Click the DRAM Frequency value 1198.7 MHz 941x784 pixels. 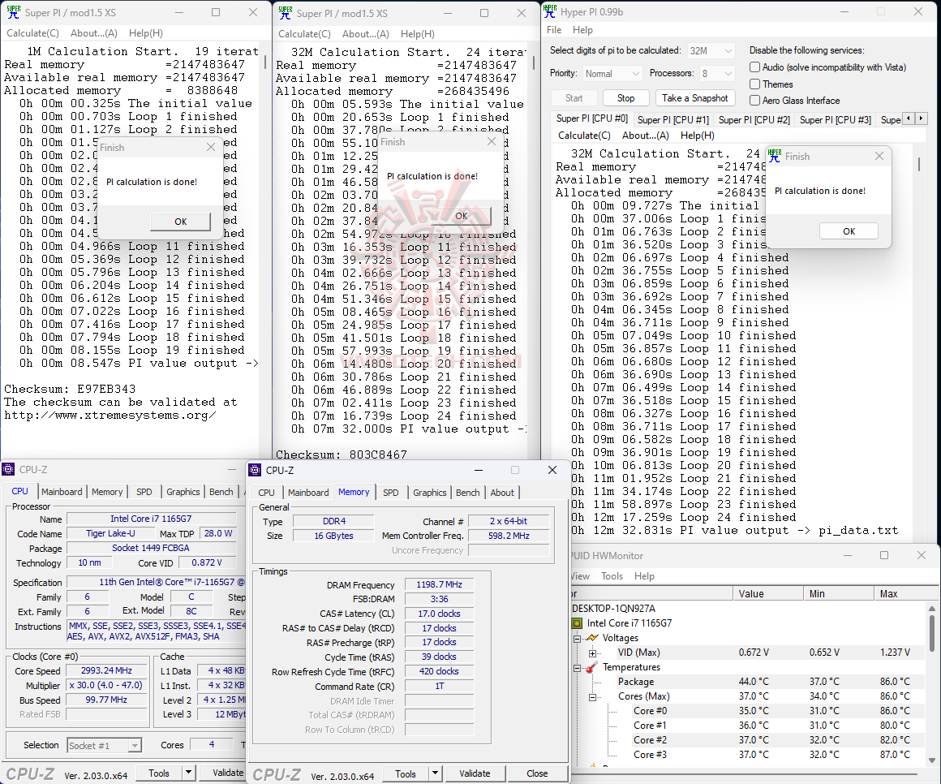point(439,584)
